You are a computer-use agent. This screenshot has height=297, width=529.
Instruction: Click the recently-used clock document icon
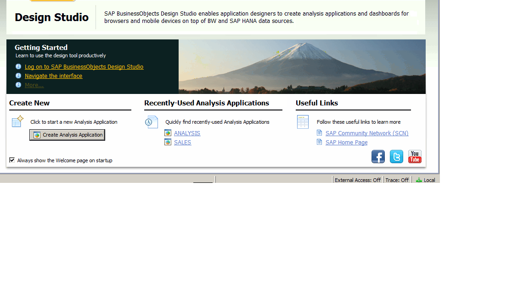152,122
